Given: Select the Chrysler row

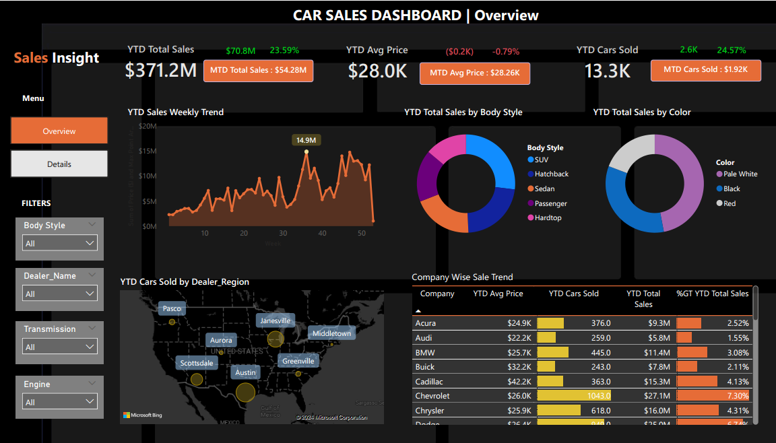Looking at the screenshot, I should 582,411.
